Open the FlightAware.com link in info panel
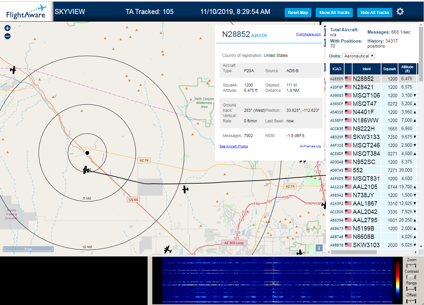Viewport: 424px width, 305px height. coord(309,34)
